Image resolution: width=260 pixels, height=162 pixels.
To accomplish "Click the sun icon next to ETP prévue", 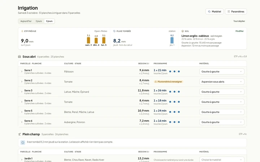I will click(22, 31).
